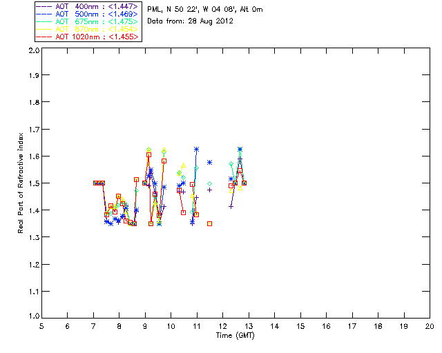Viewport: 442px width, 353px height.
Task: Click the purple dashed line sample in legend
Action: [44, 6]
